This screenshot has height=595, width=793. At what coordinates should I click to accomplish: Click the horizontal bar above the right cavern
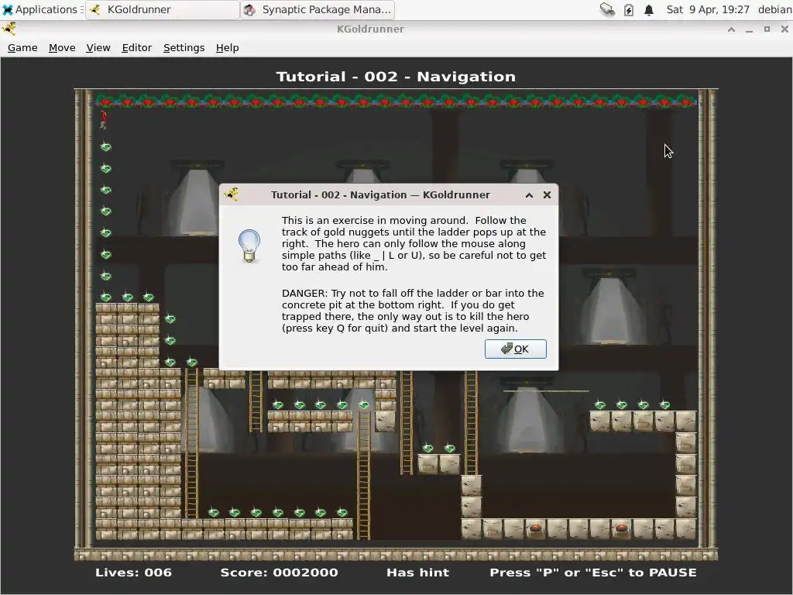point(546,391)
